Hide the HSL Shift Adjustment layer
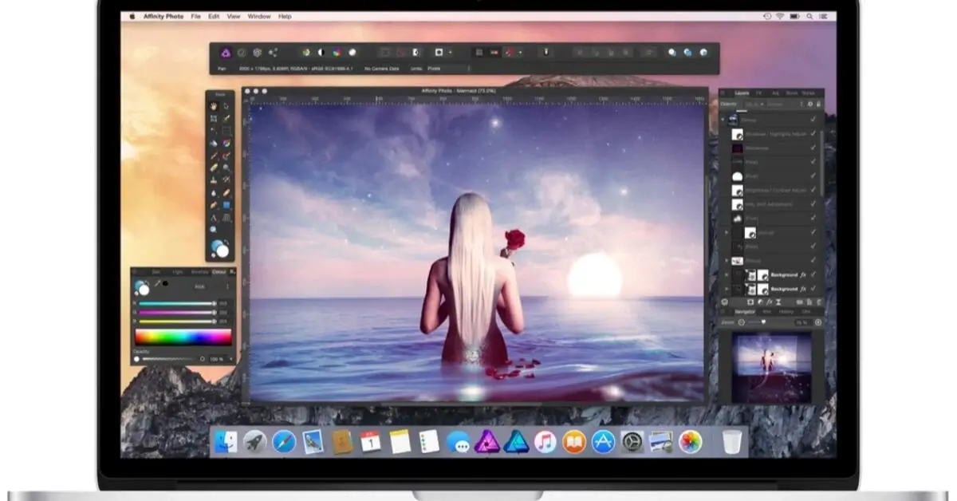This screenshot has width=957, height=501. click(x=813, y=204)
